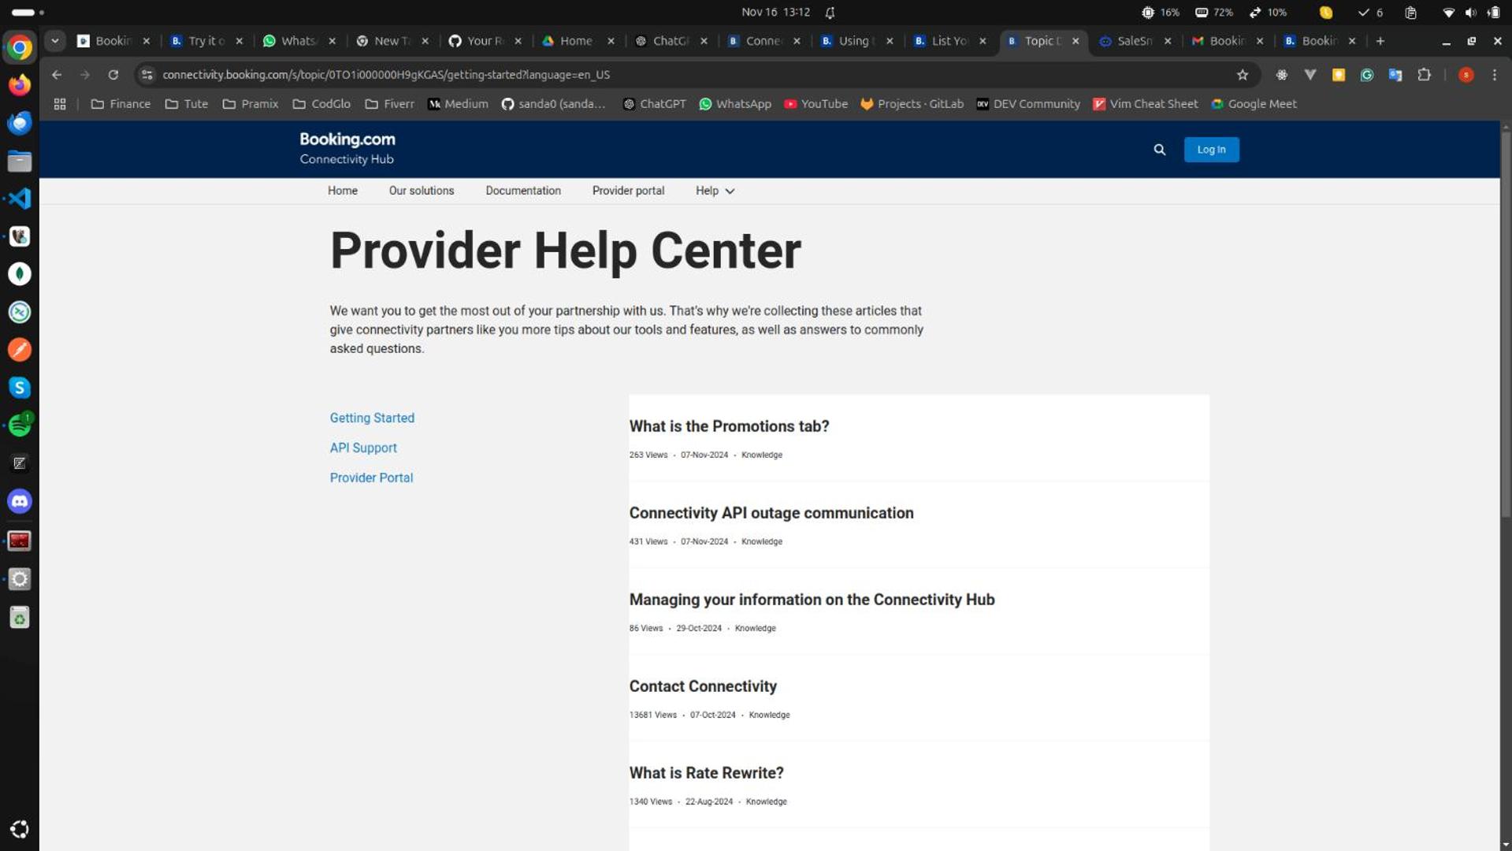Open the Booking.com site search icon
Viewport: 1512px width, 851px height.
[x=1159, y=150]
